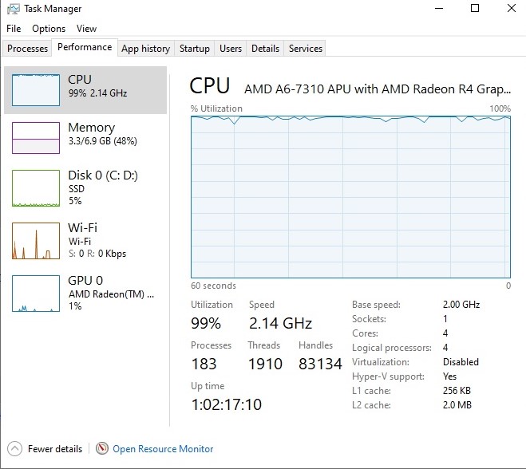
Task: Switch to the Processes tab
Action: coord(28,49)
